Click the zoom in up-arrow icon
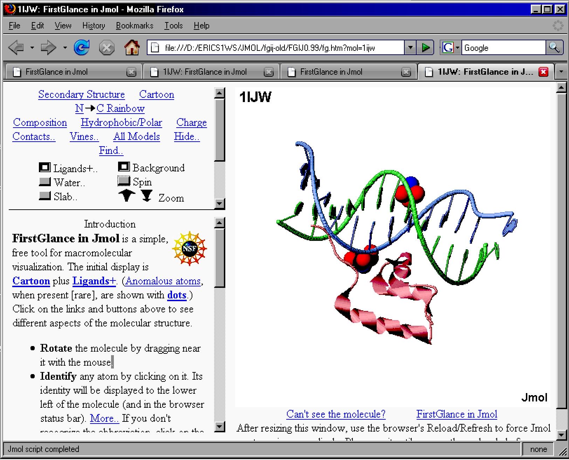The width and height of the screenshot is (569, 460). [127, 195]
